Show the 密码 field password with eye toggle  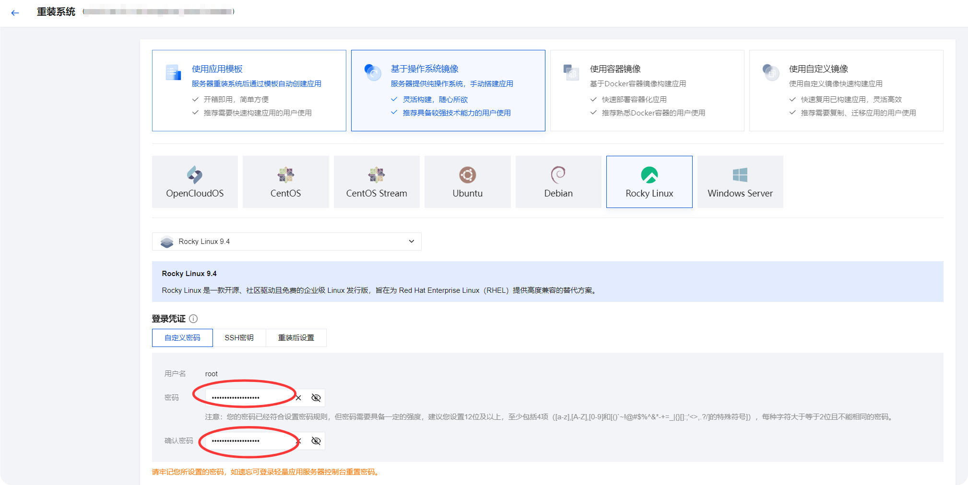click(315, 397)
